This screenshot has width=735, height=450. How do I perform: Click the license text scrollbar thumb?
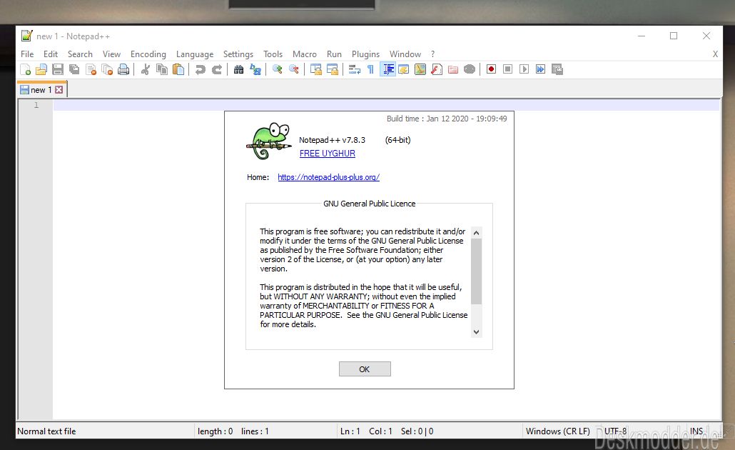click(476, 271)
